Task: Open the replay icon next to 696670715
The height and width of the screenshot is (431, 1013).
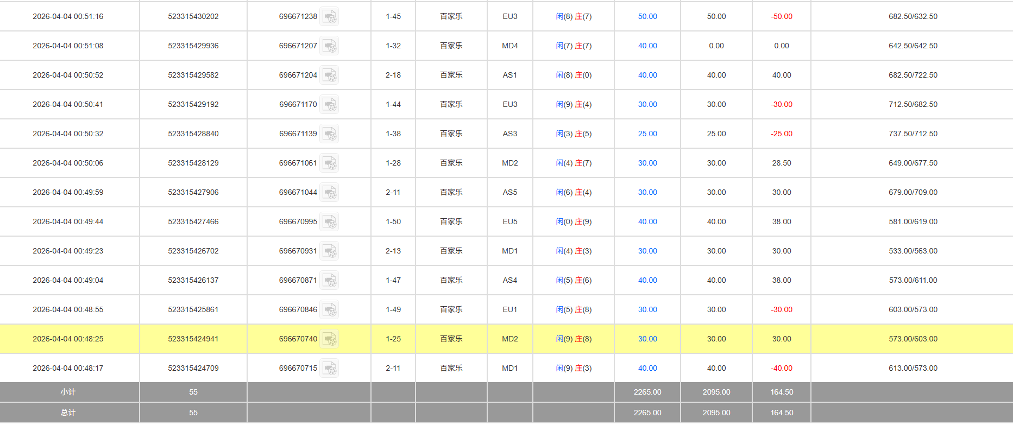Action: click(329, 369)
